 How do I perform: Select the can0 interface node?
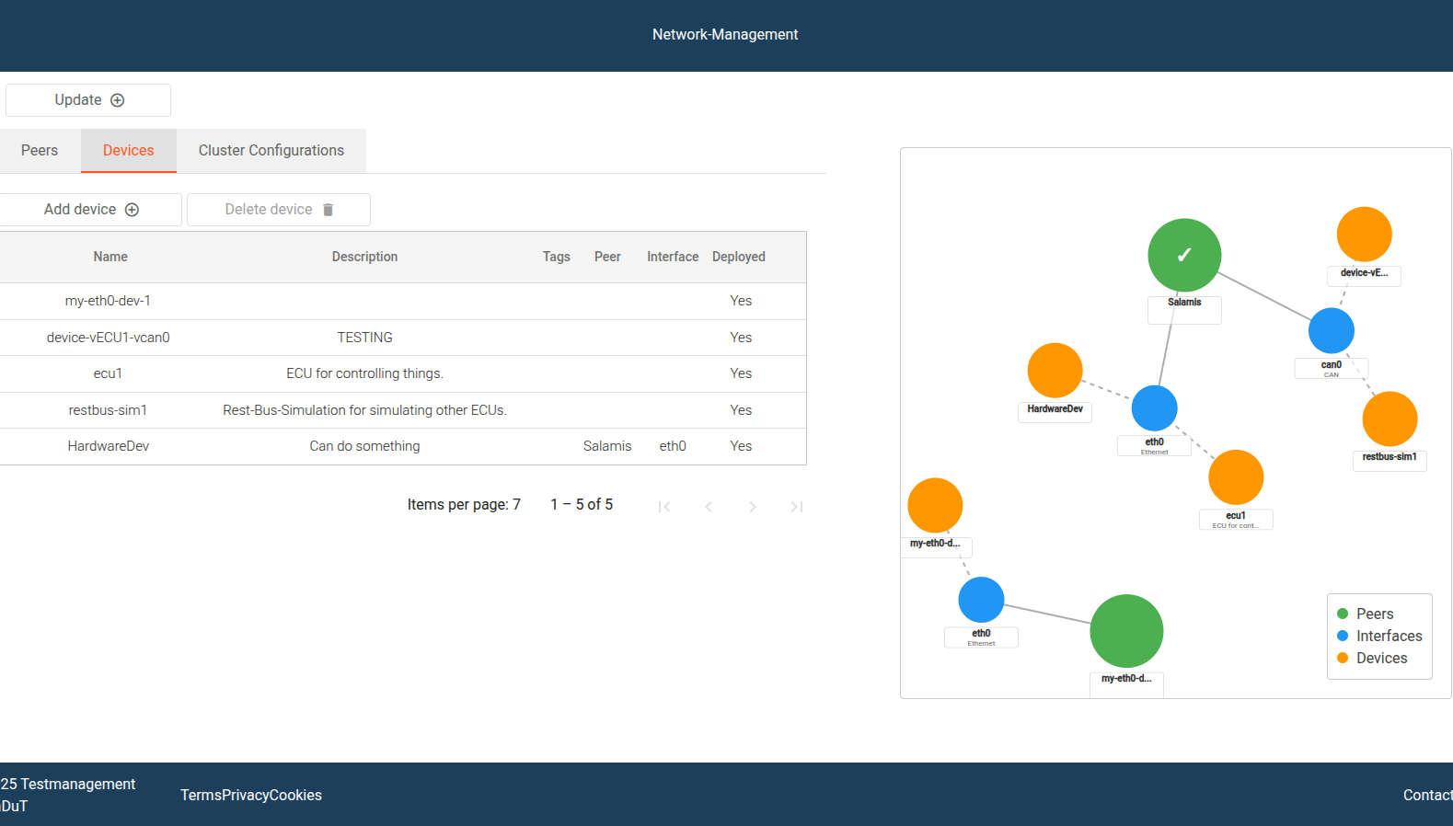tap(1331, 331)
